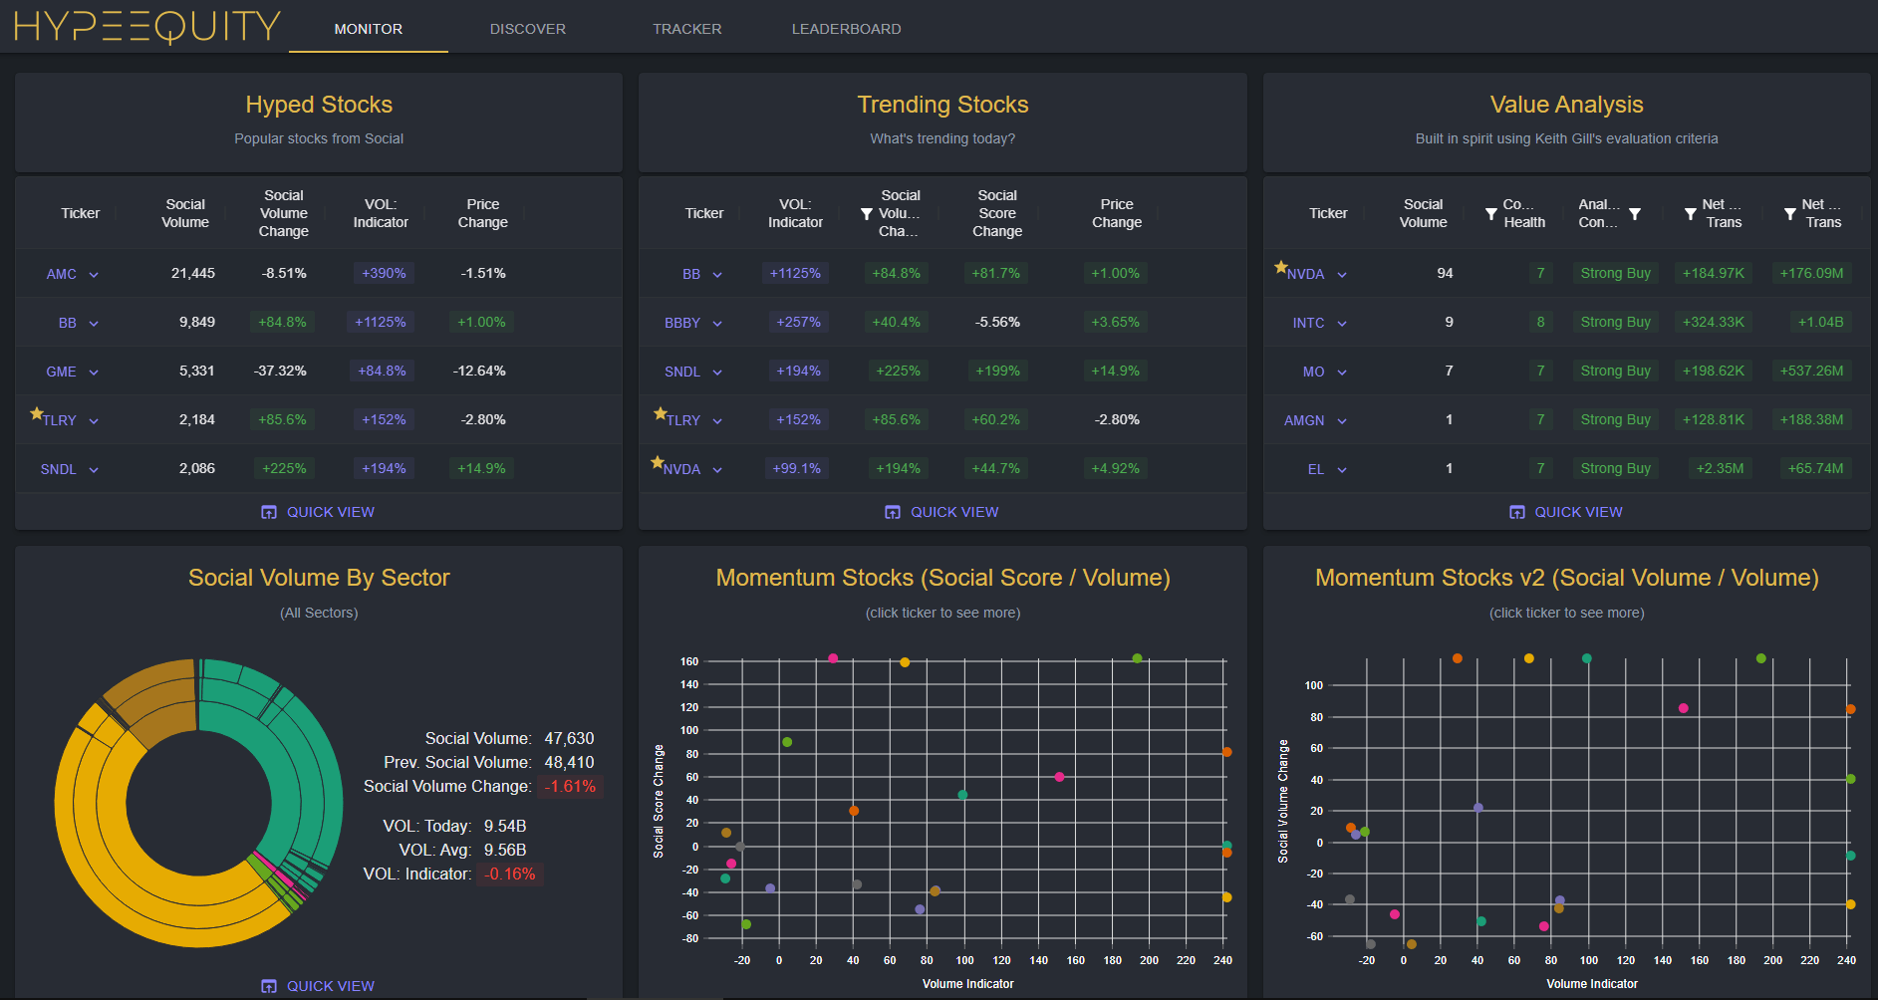Viewport: 1878px width, 1000px height.
Task: Click the filter icon on Social Volume Change column
Action: (867, 214)
